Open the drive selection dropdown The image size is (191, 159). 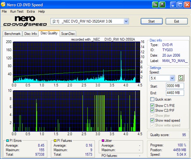coord(126,21)
